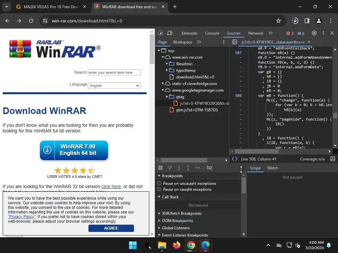Collapse the top frame tree node
This screenshot has width=338, height=253.
159,50
